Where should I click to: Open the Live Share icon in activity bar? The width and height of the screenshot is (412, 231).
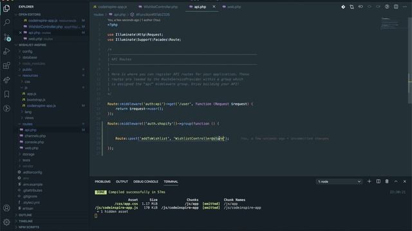(6, 80)
